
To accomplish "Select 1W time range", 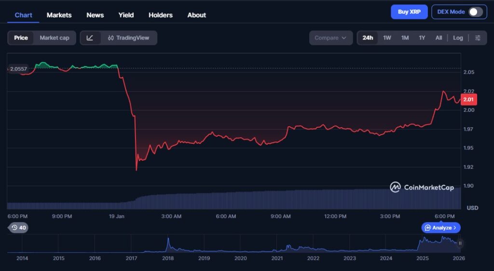I will (387, 38).
